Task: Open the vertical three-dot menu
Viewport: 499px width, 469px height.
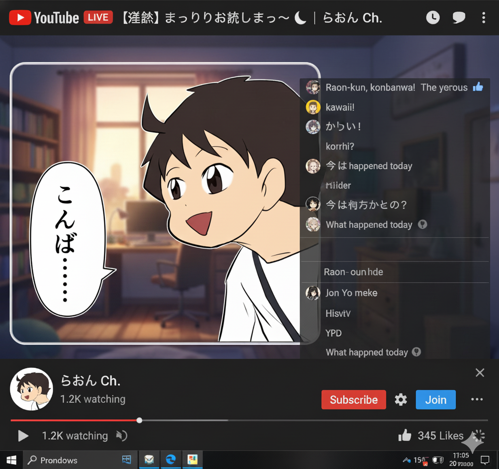Action: tap(483, 18)
